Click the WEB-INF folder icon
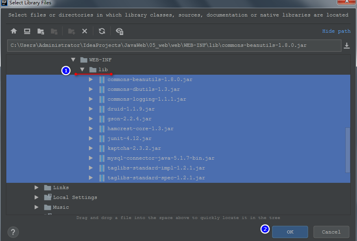The height and width of the screenshot is (241, 357). (84, 60)
